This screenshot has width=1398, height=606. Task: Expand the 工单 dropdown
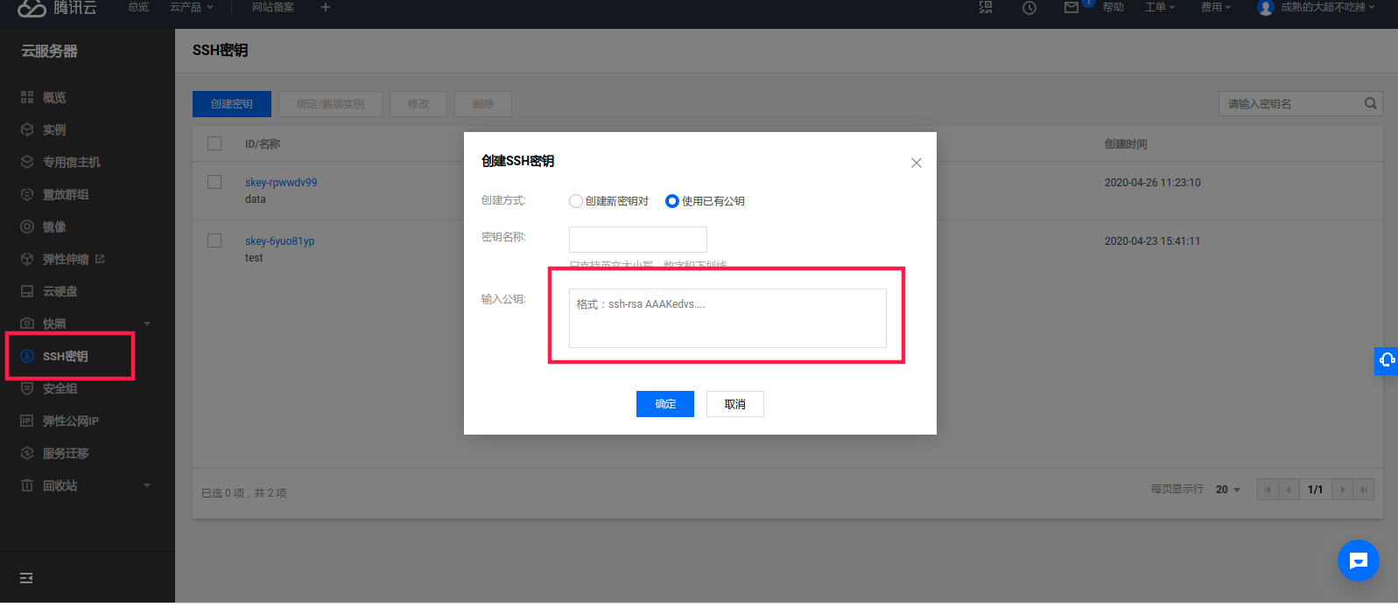[1160, 7]
